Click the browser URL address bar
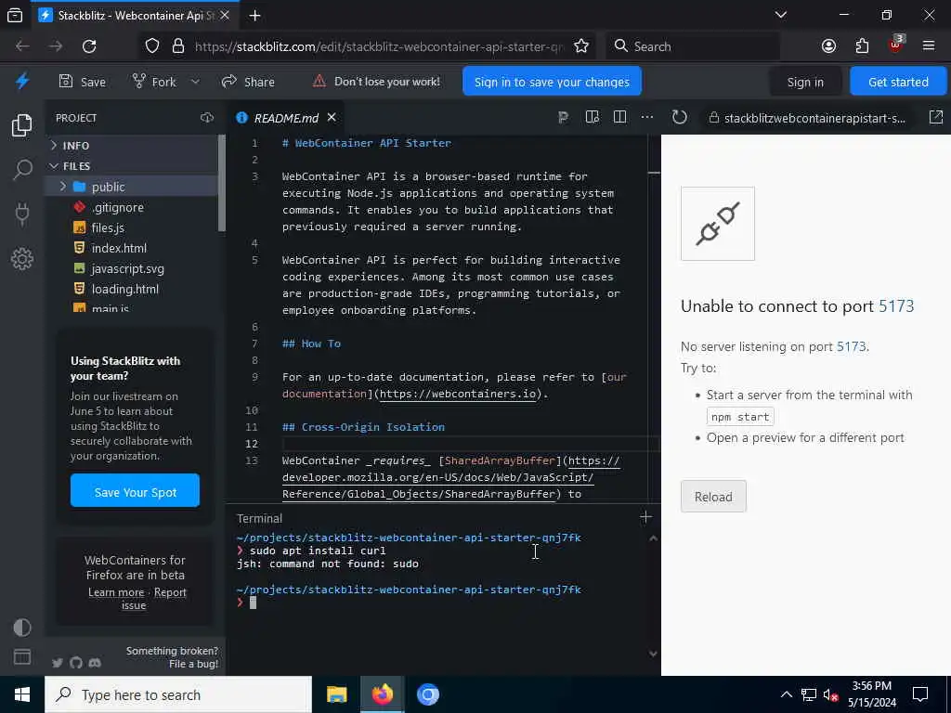Viewport: 951px width, 713px height. pyautogui.click(x=379, y=46)
